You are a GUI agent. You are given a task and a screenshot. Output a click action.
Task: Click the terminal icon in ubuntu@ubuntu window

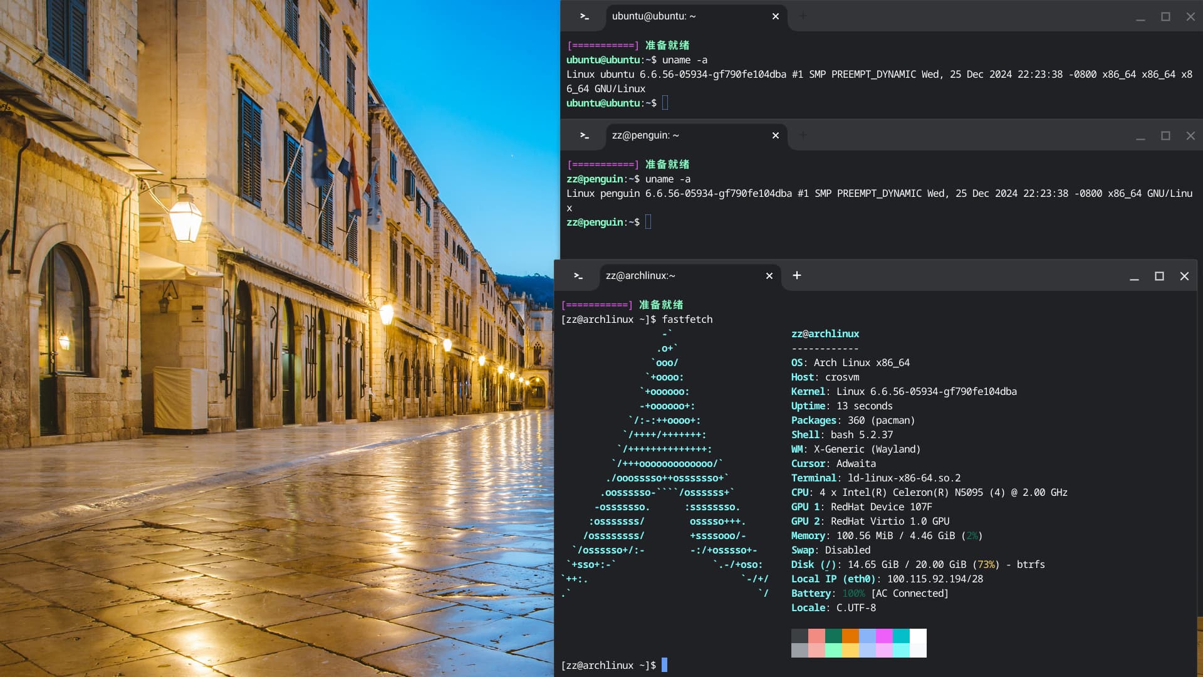(x=584, y=16)
